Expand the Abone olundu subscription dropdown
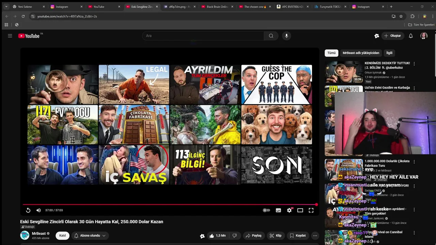The image size is (436, 245). [x=90, y=235]
